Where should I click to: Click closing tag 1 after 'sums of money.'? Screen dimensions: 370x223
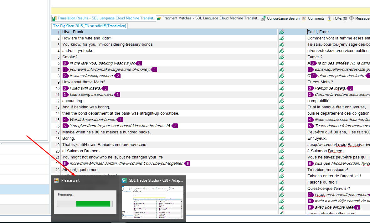[x=154, y=70]
